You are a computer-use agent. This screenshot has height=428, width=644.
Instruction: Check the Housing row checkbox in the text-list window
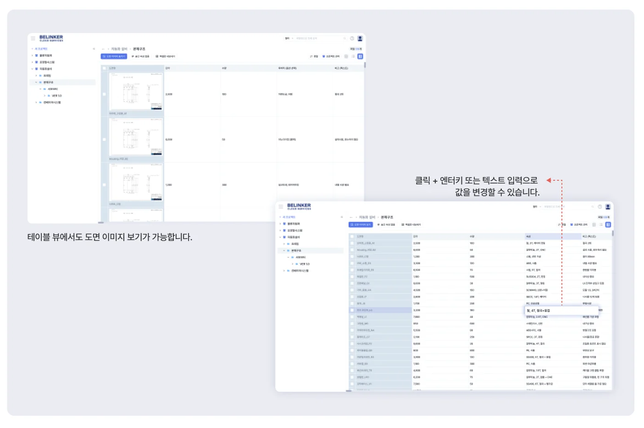(x=352, y=250)
